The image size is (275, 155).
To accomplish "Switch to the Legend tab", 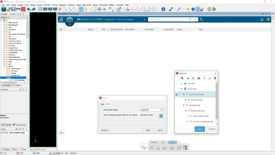I will point(17,85).
